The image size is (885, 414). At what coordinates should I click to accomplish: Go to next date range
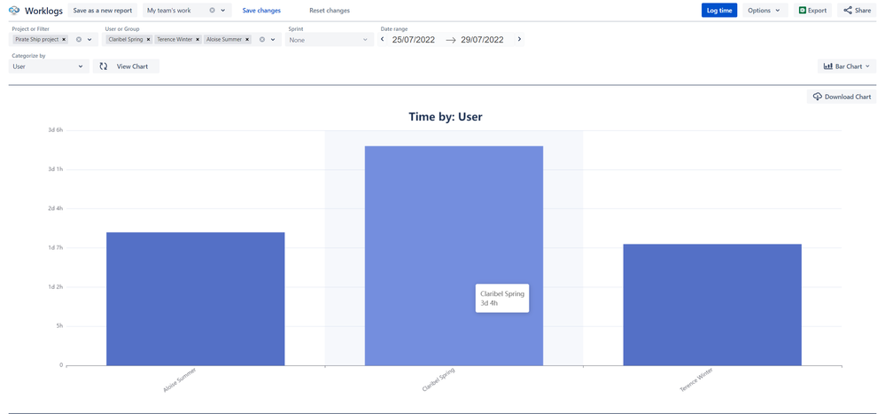pos(519,40)
